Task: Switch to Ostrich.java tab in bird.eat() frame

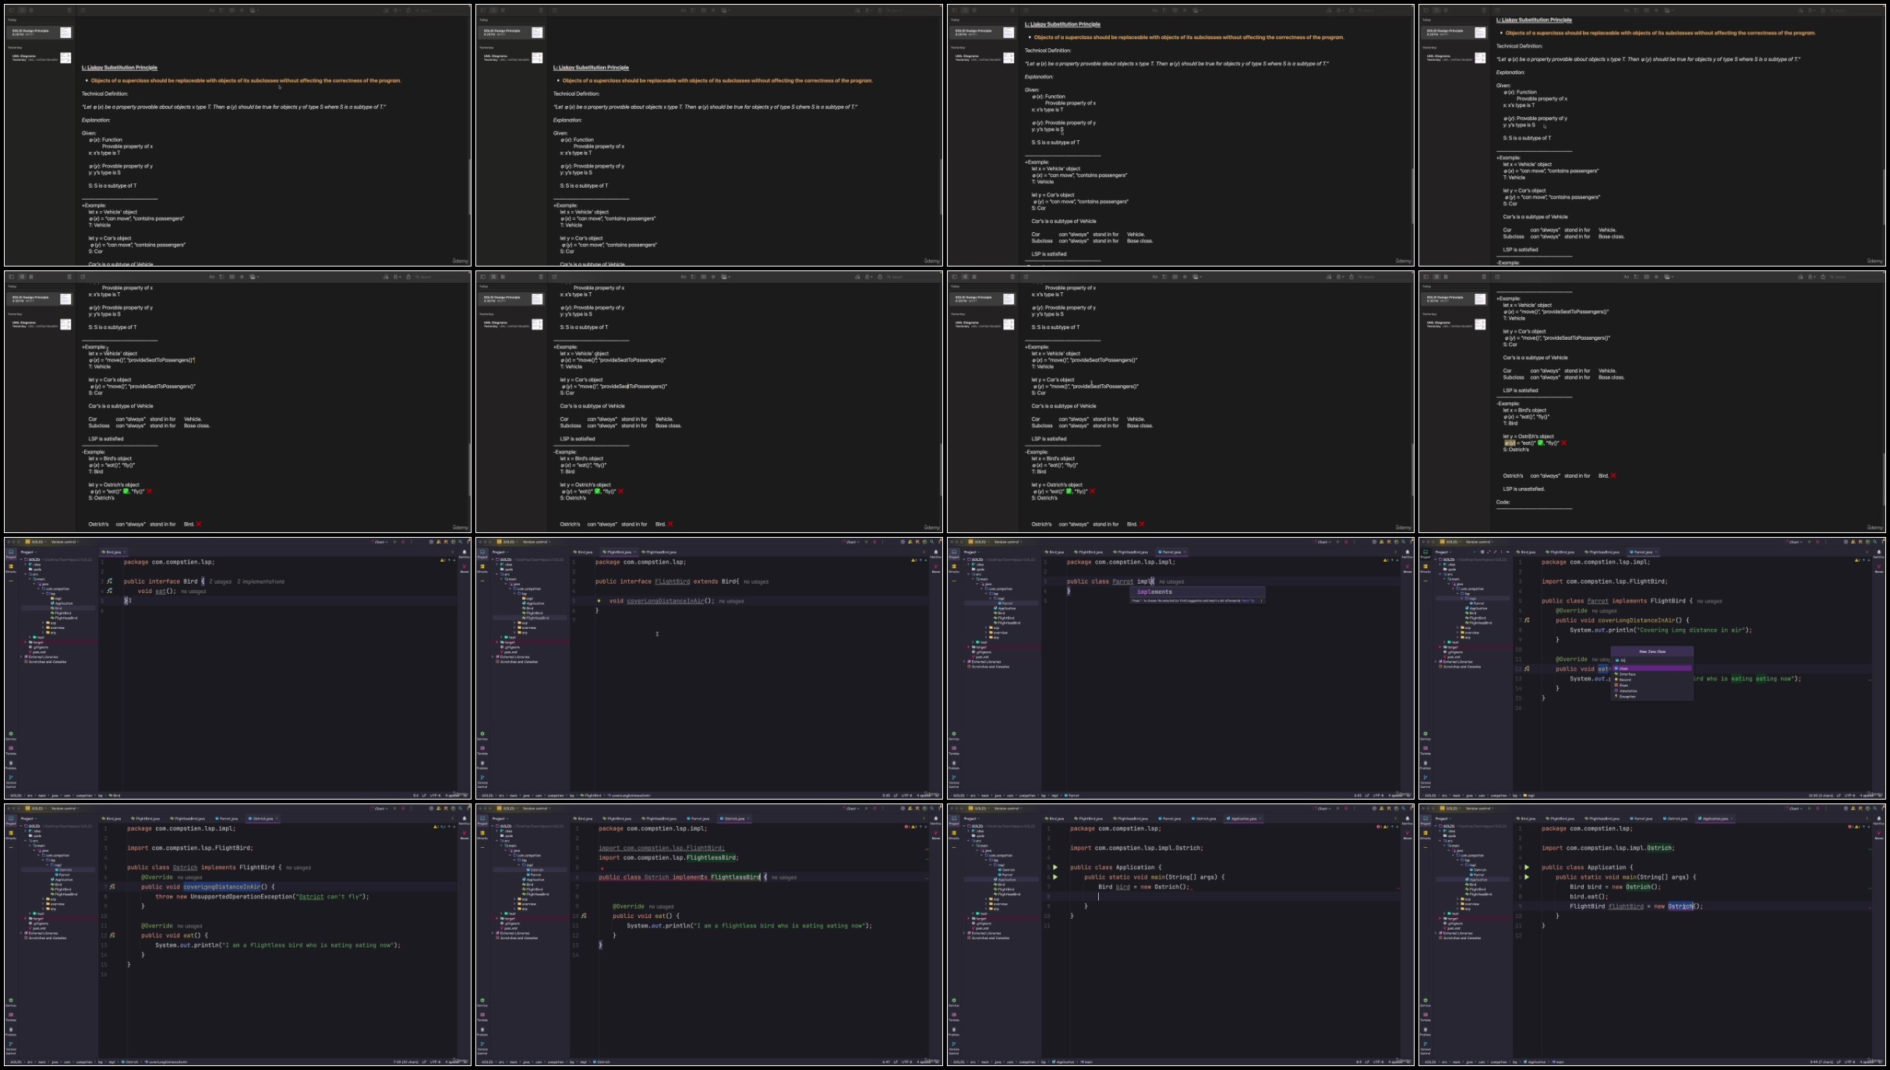Action: coord(1676,818)
